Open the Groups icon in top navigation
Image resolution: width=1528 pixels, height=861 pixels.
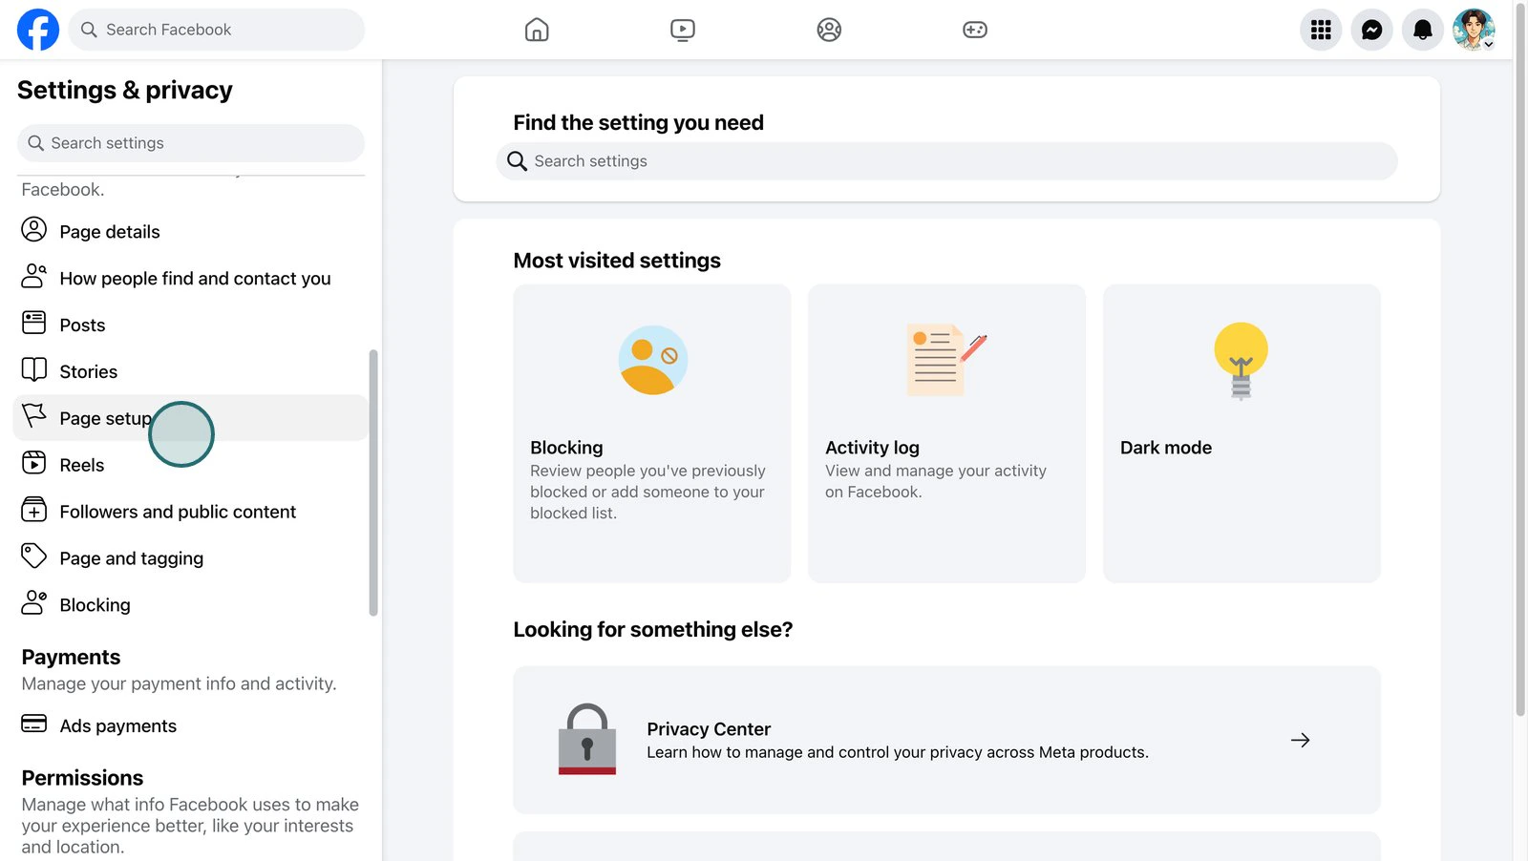tap(829, 30)
